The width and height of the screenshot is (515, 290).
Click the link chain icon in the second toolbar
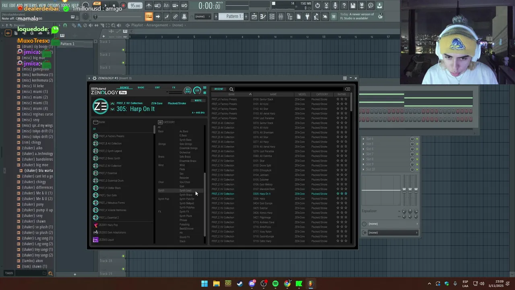click(175, 17)
